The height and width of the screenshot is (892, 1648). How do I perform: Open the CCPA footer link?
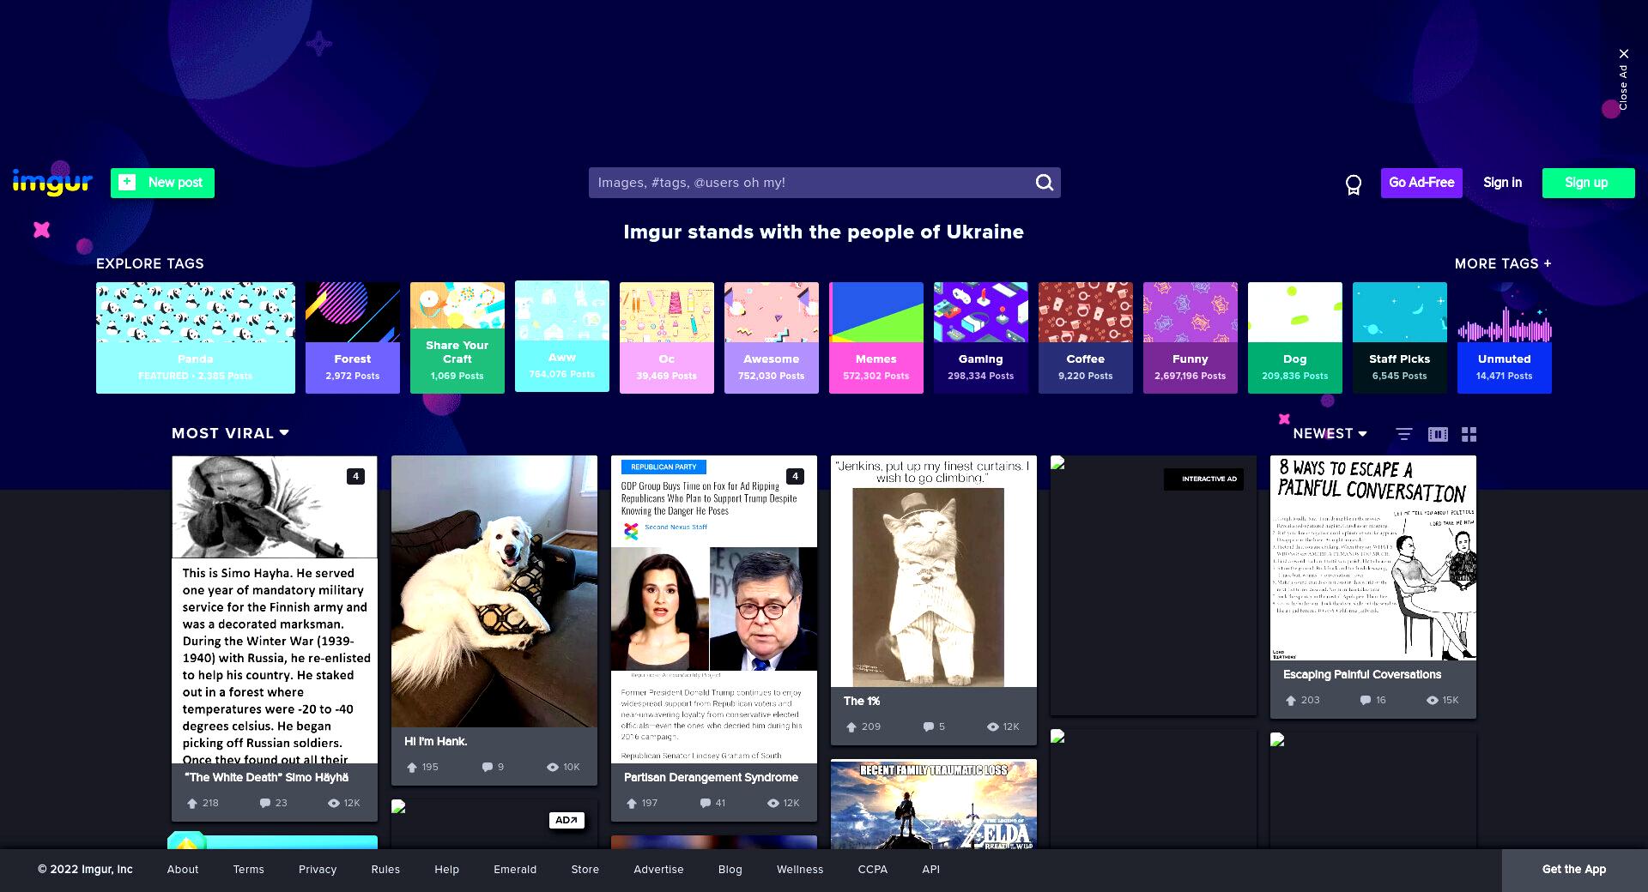(x=873, y=870)
